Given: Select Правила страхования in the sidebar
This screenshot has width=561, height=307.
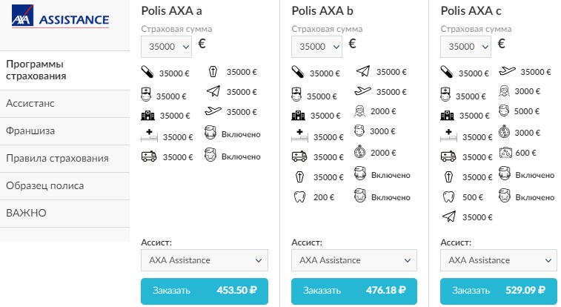Looking at the screenshot, I should pos(57,158).
